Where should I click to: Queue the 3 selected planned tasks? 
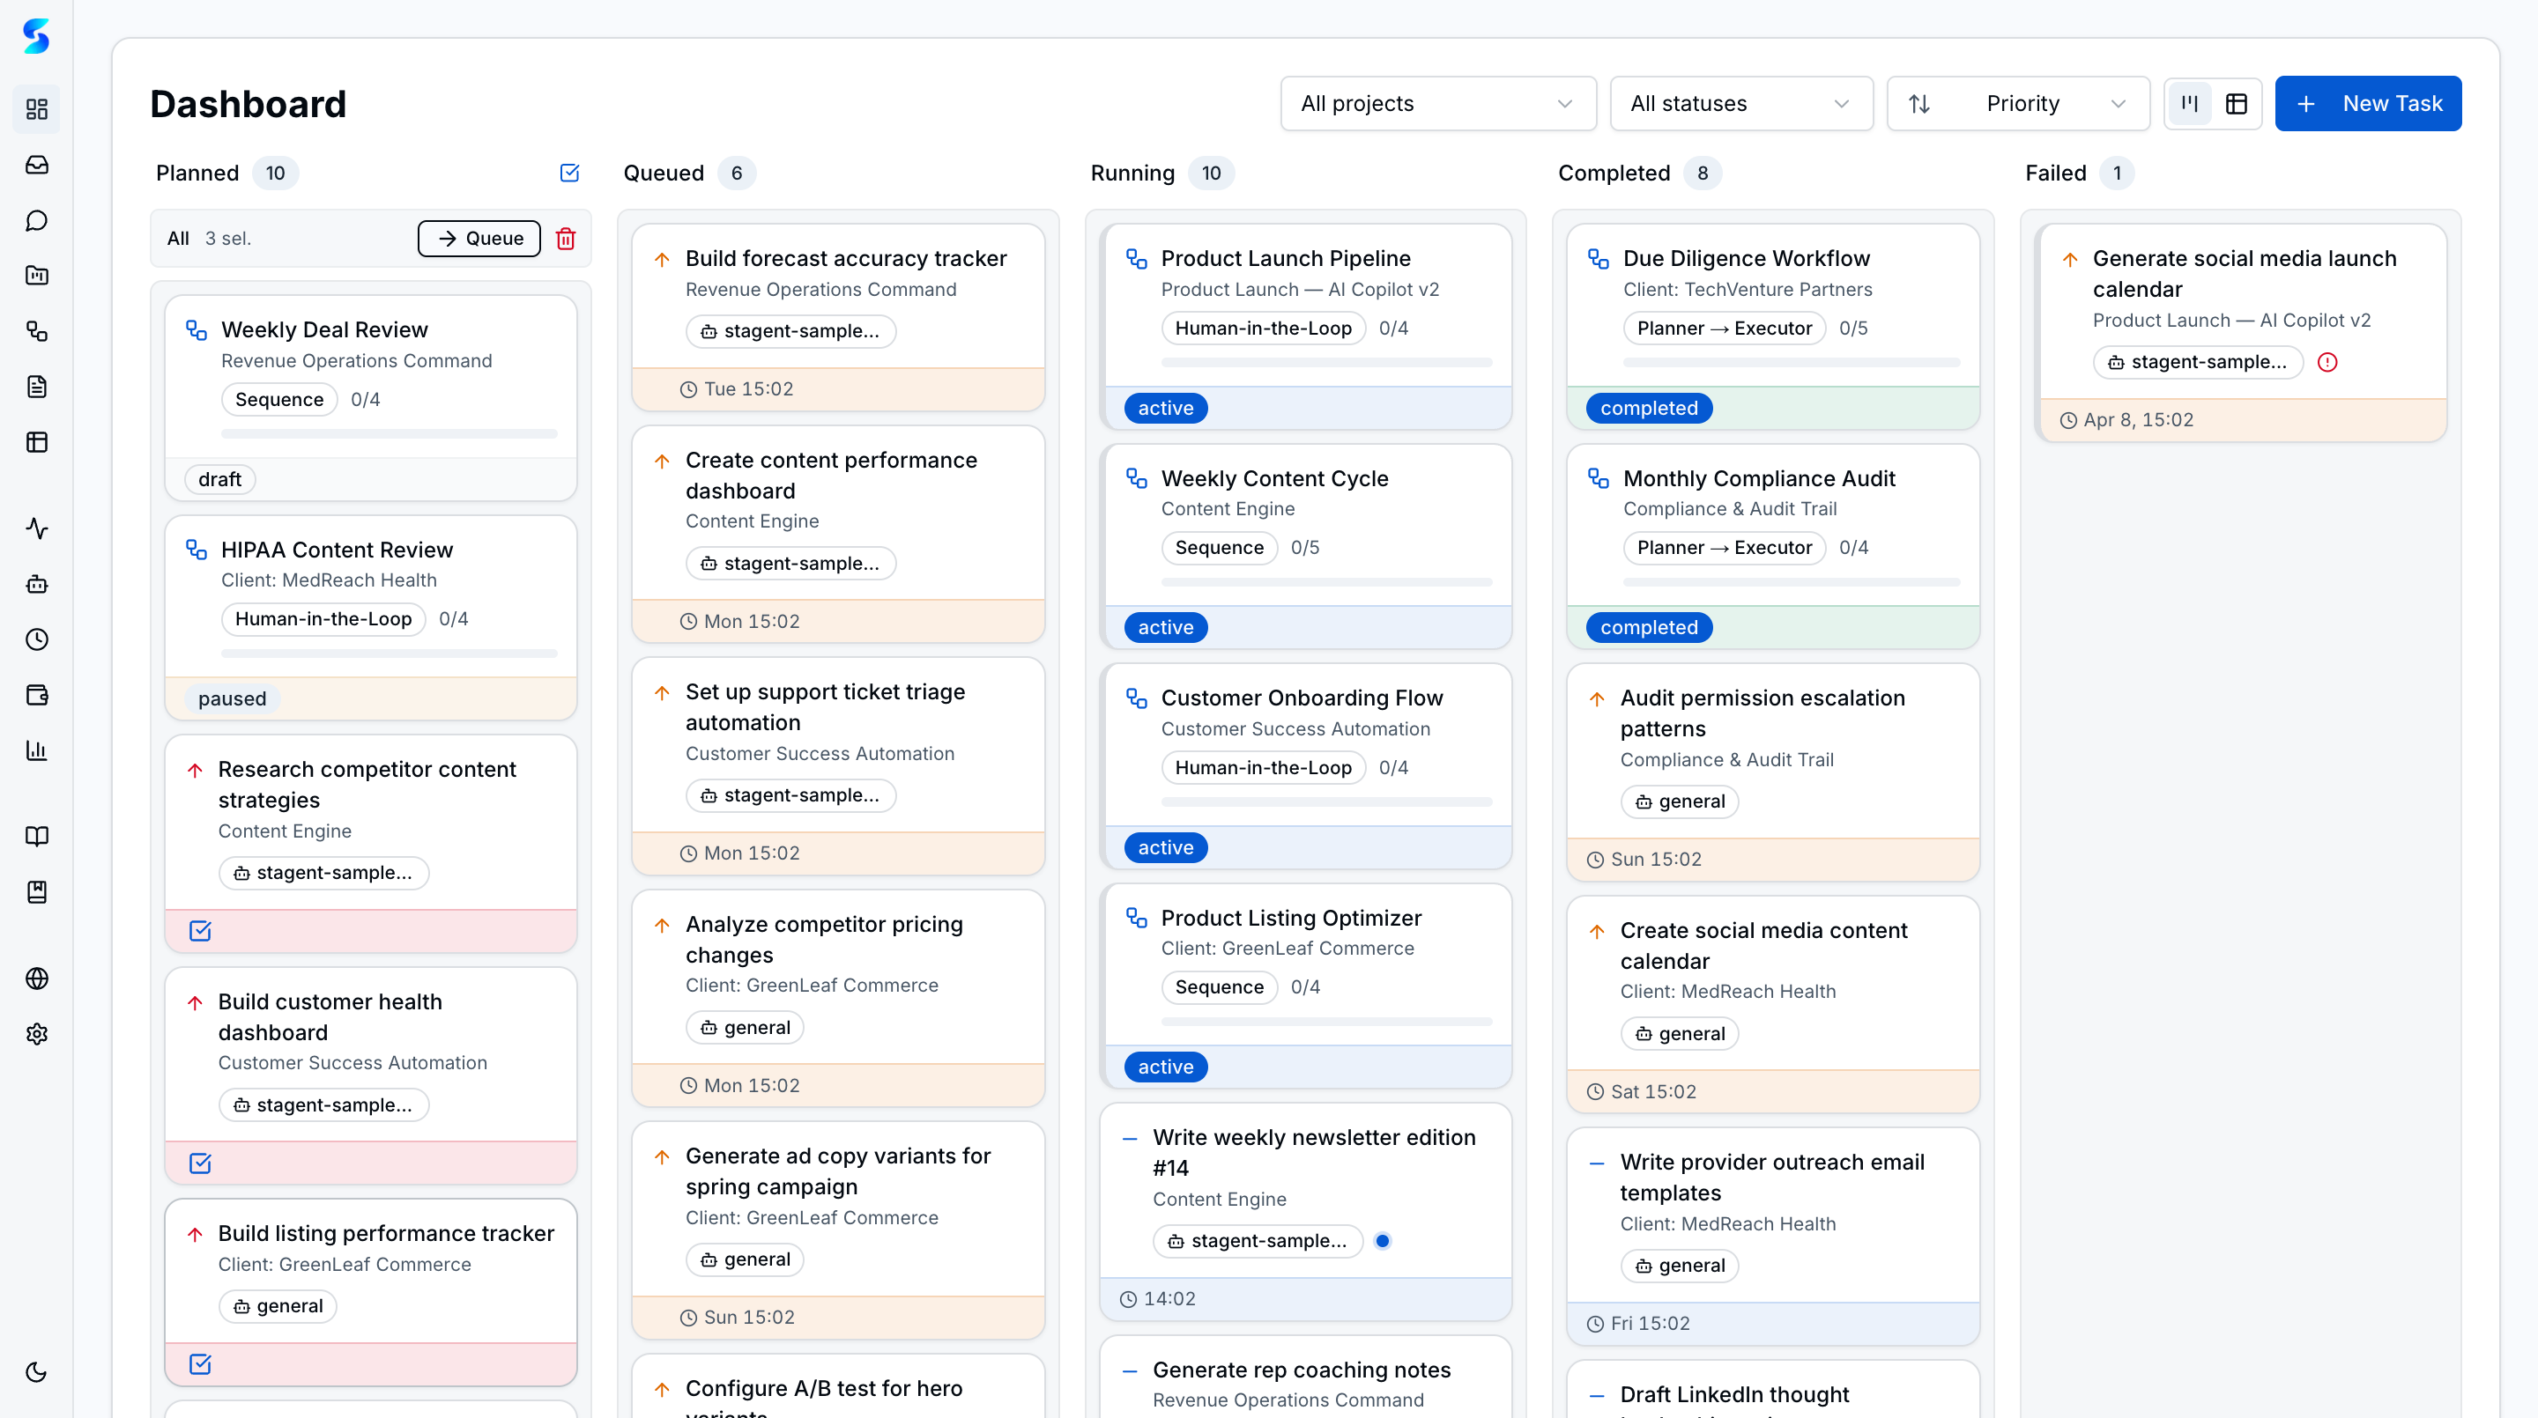(x=479, y=239)
